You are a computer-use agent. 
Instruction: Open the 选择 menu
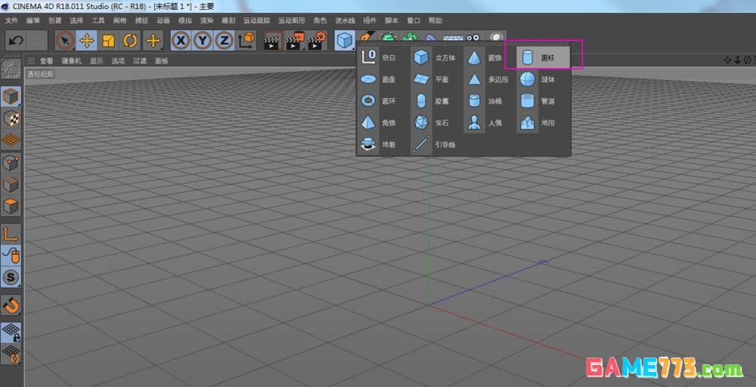(x=76, y=20)
